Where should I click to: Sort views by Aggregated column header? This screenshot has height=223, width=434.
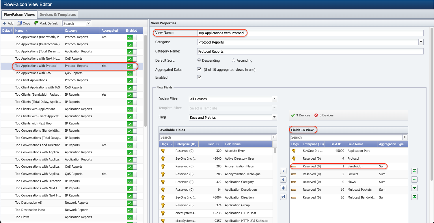click(x=110, y=31)
